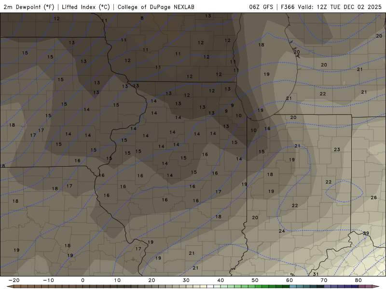The height and width of the screenshot is (289, 386).
Task: Click the '40' label on the color scale
Action: point(221,280)
